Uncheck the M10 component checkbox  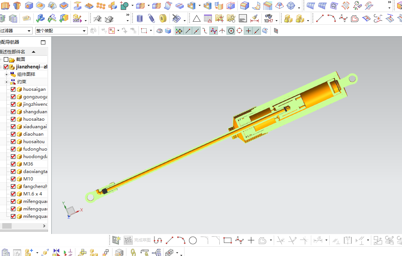pyautogui.click(x=13, y=179)
